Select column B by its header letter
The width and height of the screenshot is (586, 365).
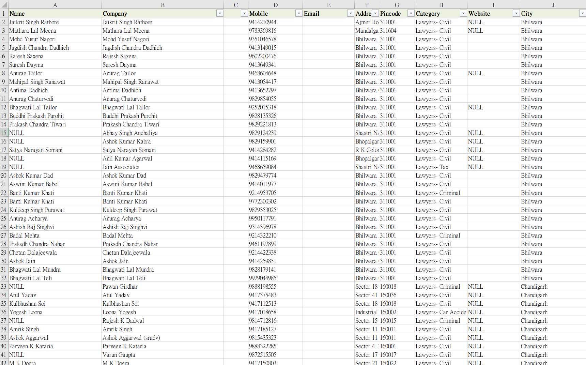pos(163,5)
